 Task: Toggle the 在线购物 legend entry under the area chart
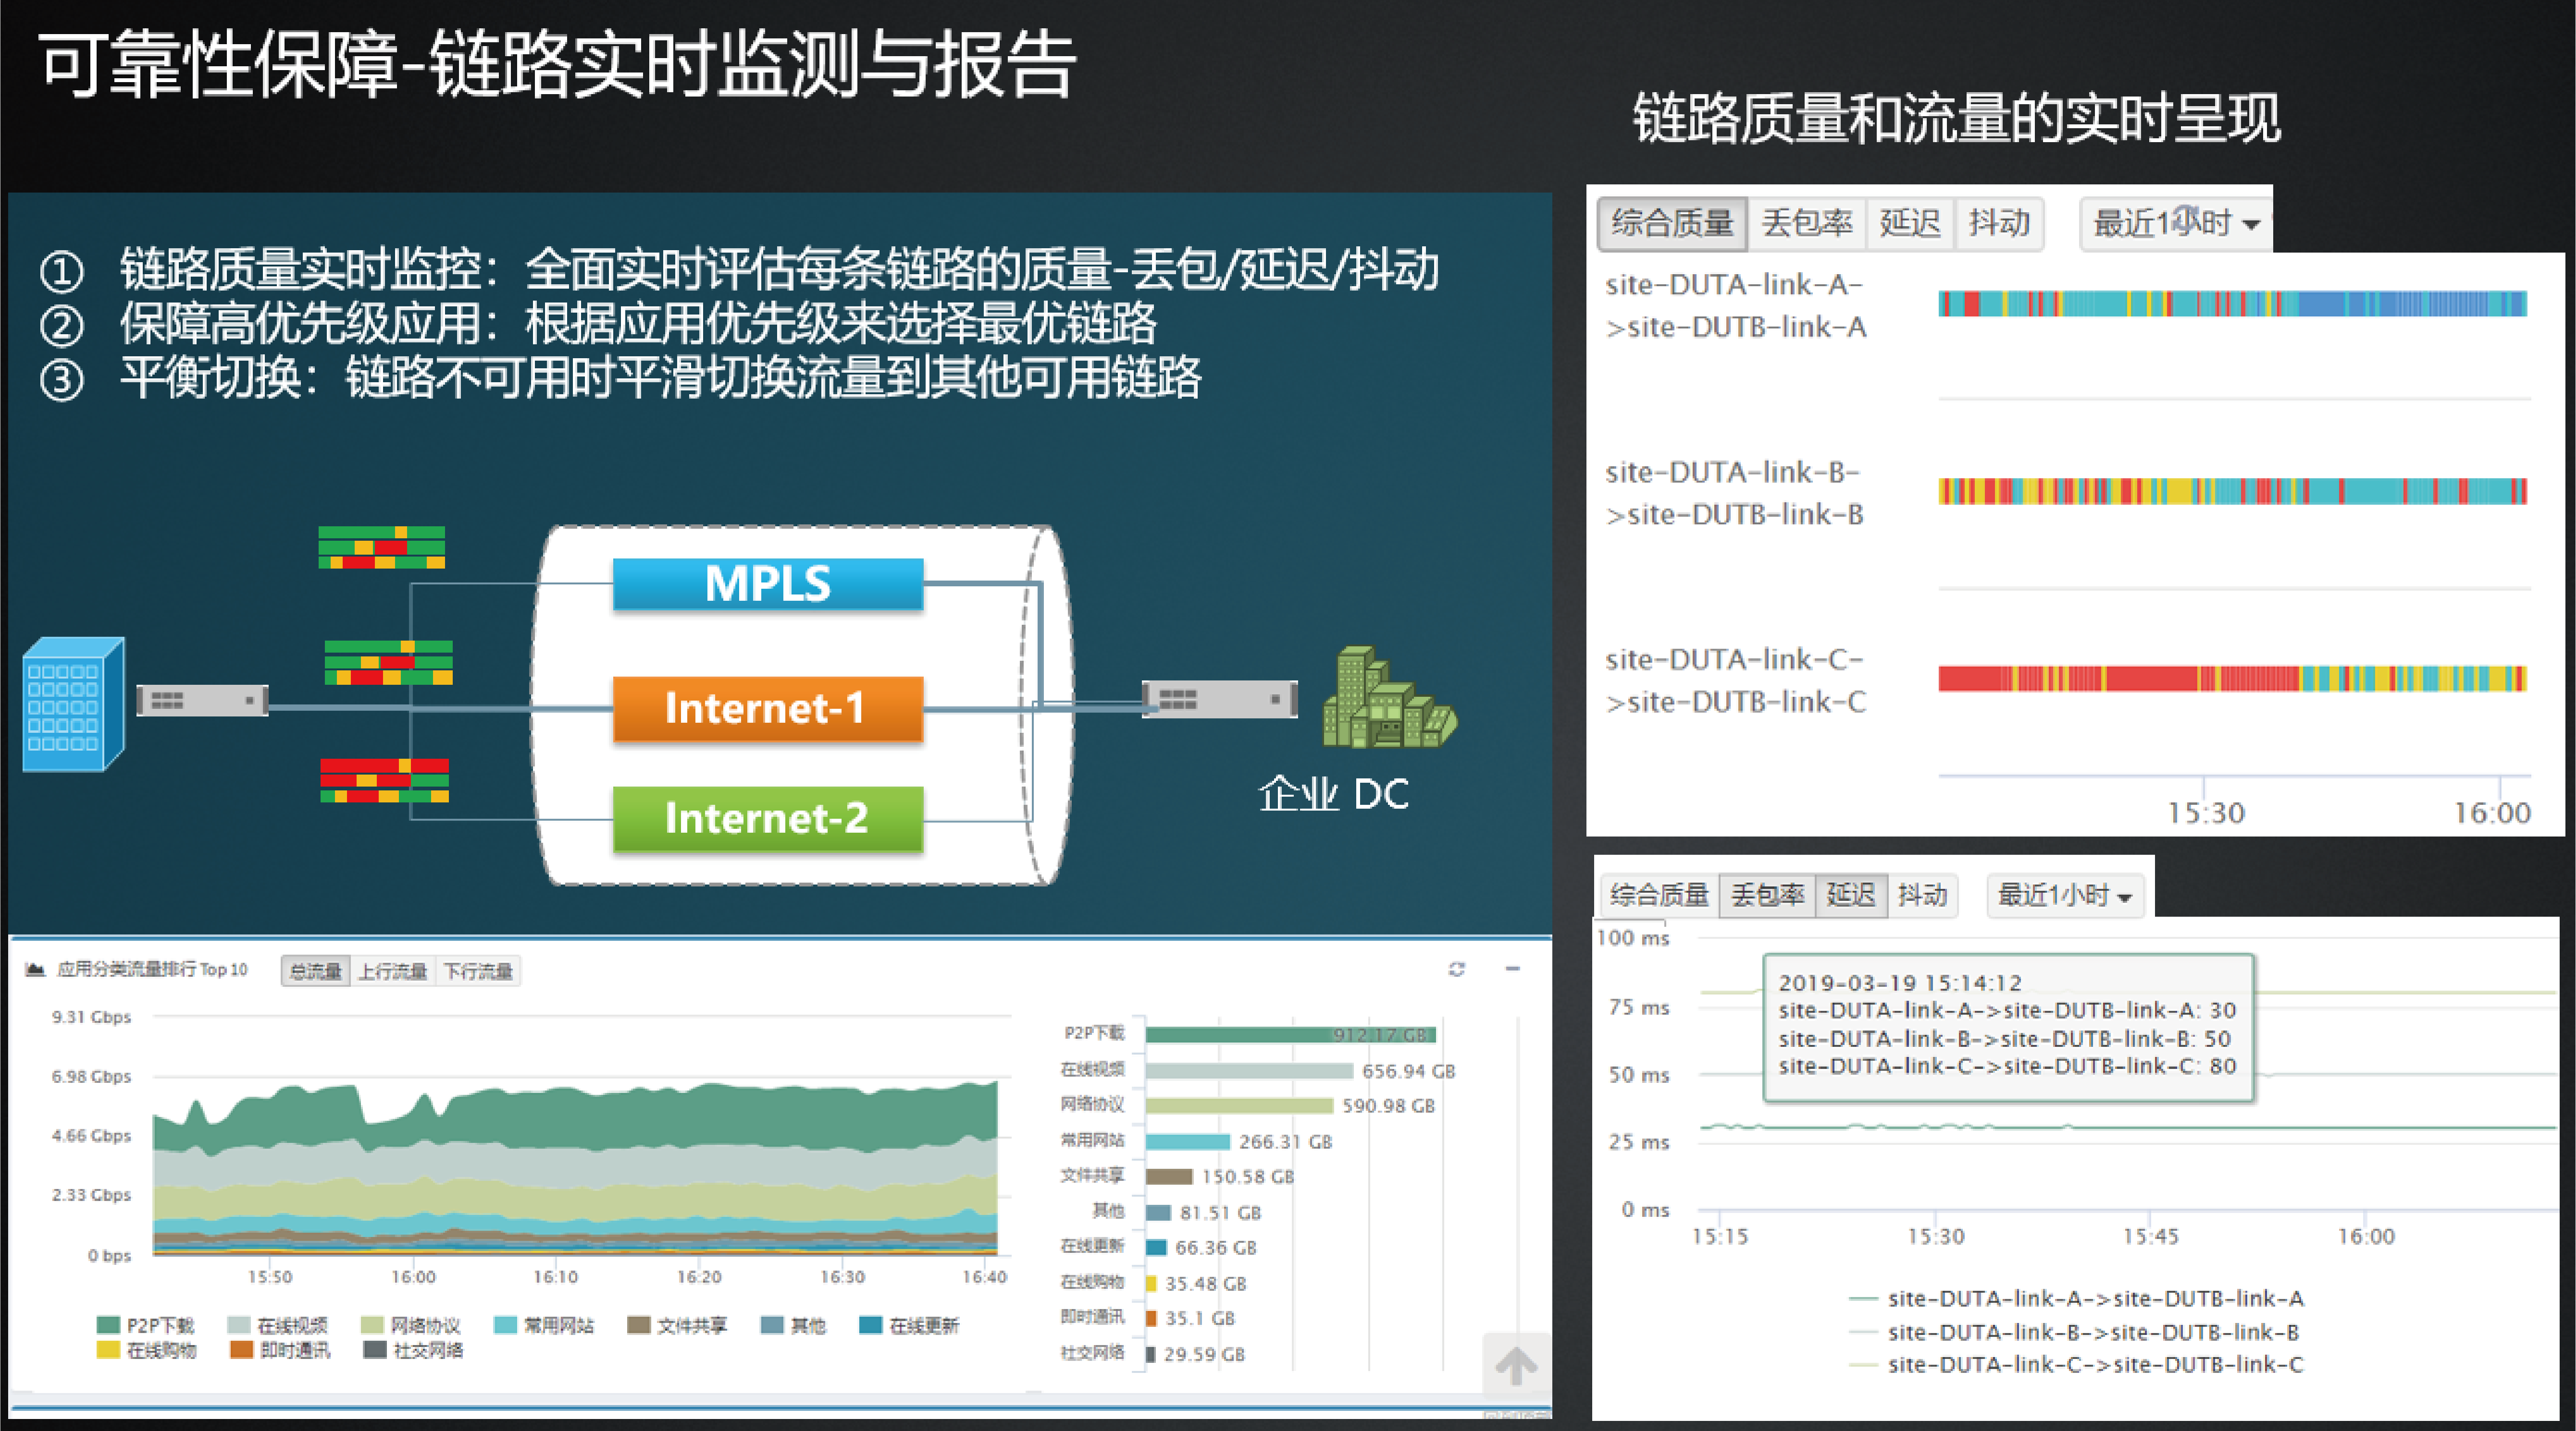[146, 1350]
